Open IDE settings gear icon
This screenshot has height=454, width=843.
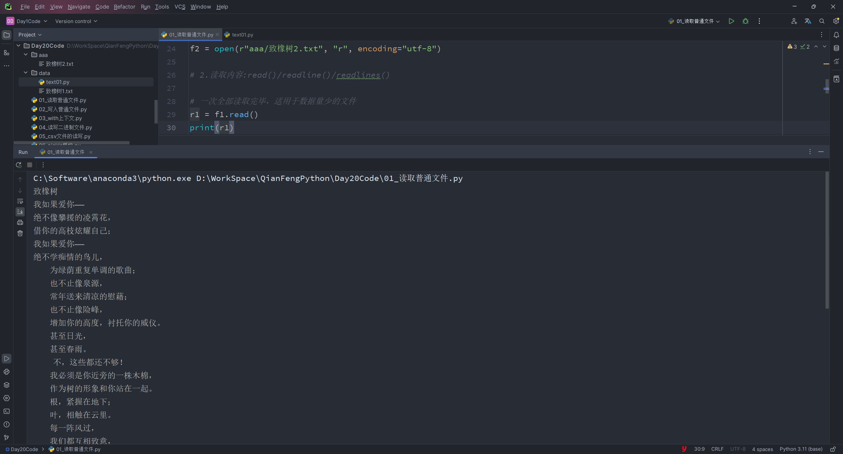tap(836, 21)
